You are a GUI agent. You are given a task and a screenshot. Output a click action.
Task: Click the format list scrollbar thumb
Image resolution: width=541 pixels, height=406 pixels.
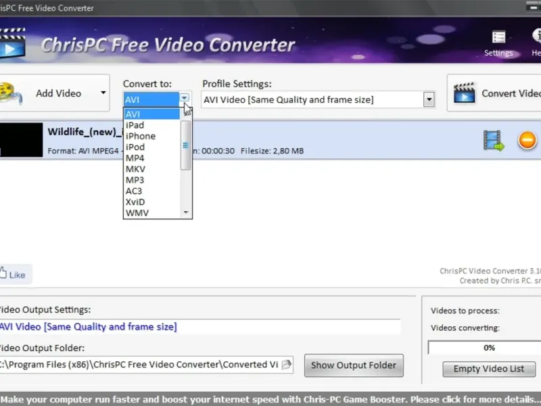coord(185,145)
